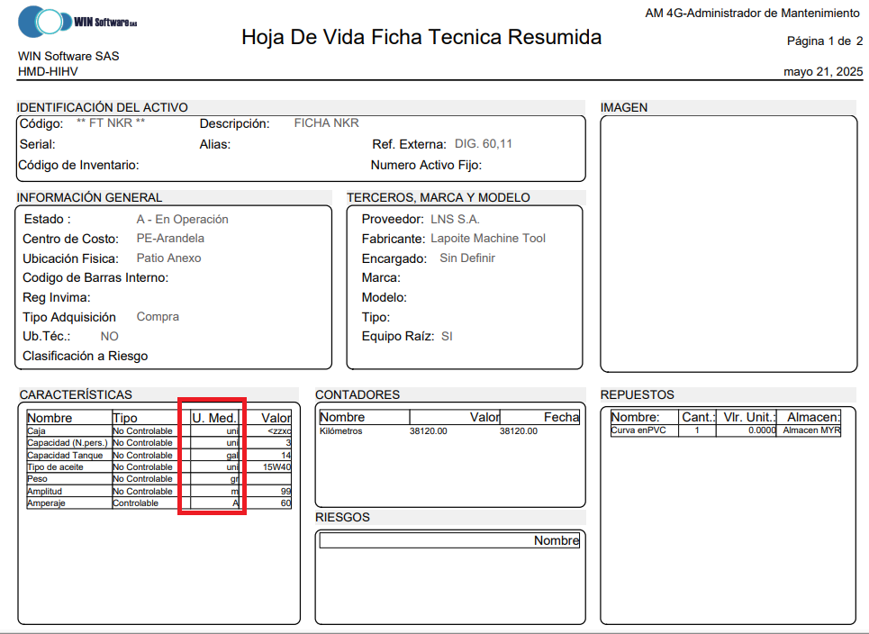Viewport: 869px width, 634px height.
Task: Click the Equipo Raíz value 'SI'
Action: point(447,337)
